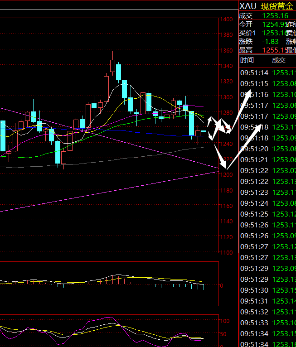Click the 0 level on MACD axis
Viewport: 296px width, 347px height.
[221, 286]
